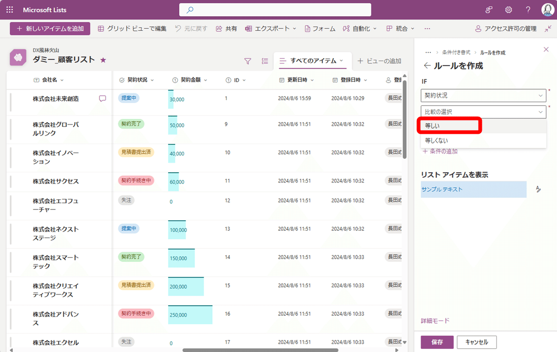Viewport: 557px width, 352px height.
Task: Click フォーム command
Action: (x=320, y=29)
